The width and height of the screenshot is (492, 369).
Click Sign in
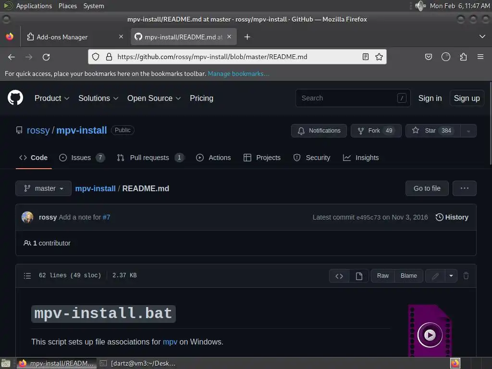(430, 98)
